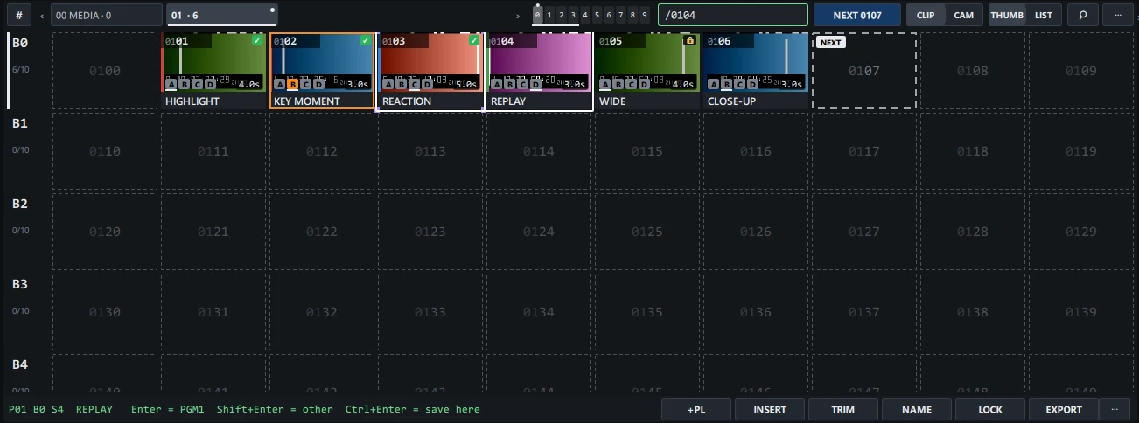Click the checkmark on HIGHLIGHT clip
The height and width of the screenshot is (423, 1139).
pyautogui.click(x=256, y=40)
